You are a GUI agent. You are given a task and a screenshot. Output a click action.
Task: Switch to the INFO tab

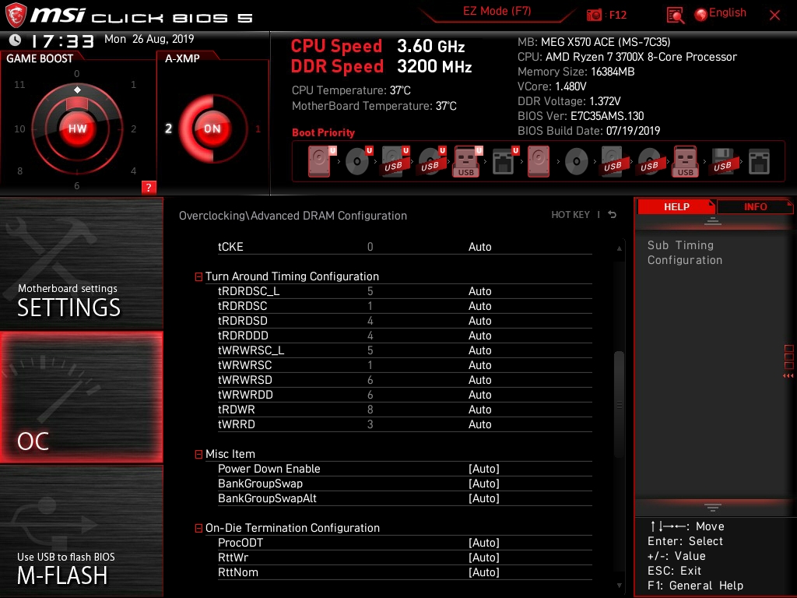(x=755, y=207)
